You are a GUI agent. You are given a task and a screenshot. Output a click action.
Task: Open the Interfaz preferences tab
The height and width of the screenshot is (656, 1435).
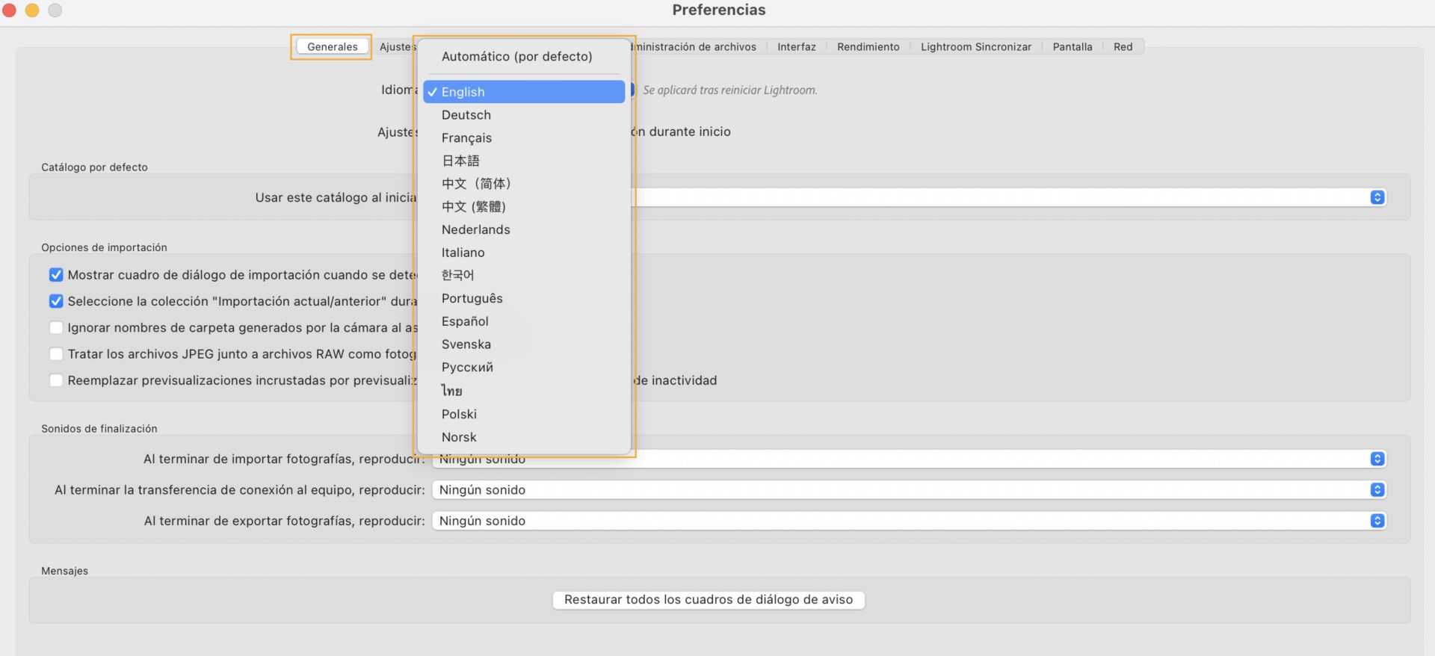click(x=796, y=46)
